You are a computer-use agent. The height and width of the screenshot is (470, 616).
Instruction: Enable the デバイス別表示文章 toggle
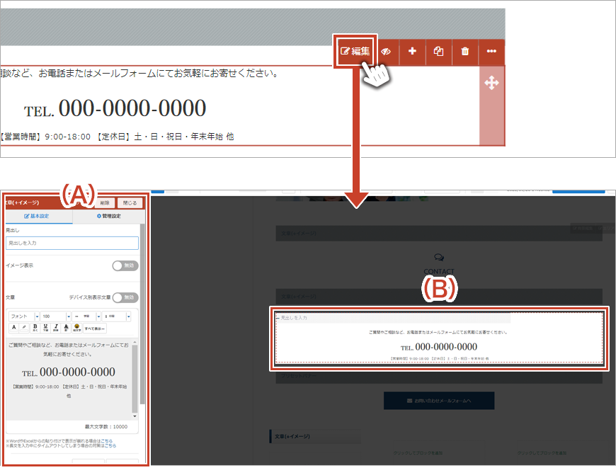tap(125, 298)
